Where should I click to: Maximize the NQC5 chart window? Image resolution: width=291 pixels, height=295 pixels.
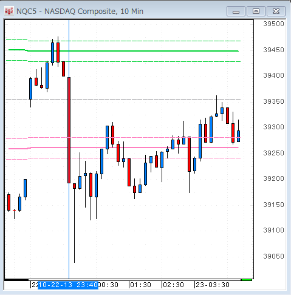256,11
